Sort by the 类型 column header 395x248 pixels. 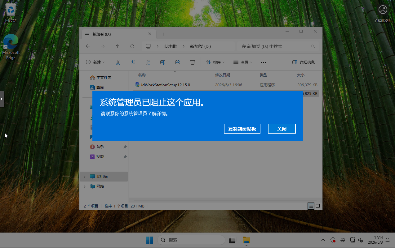pyautogui.click(x=263, y=75)
